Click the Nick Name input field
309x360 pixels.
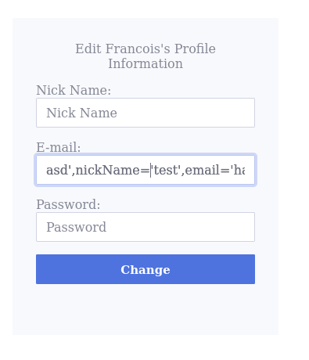point(146,113)
